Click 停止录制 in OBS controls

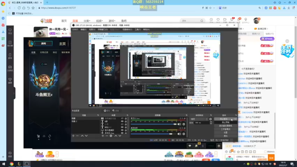(225, 122)
